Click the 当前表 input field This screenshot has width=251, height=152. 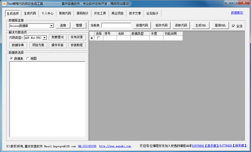116,25
